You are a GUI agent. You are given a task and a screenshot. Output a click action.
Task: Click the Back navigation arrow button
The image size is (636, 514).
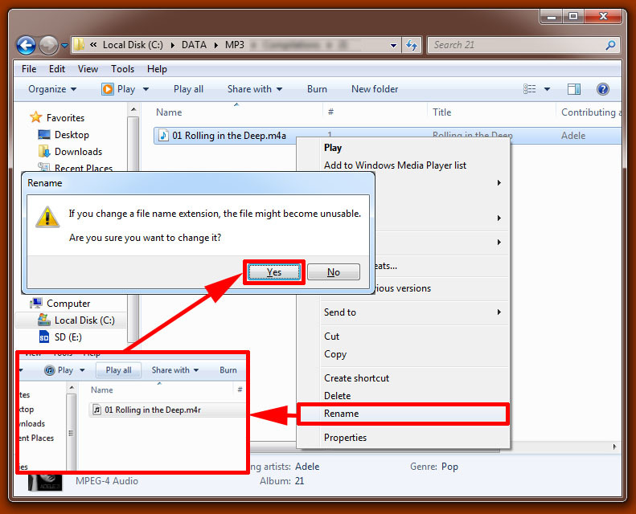[x=26, y=45]
